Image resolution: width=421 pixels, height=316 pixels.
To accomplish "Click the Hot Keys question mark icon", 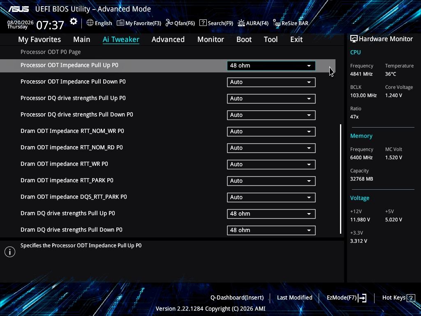I will pyautogui.click(x=411, y=298).
